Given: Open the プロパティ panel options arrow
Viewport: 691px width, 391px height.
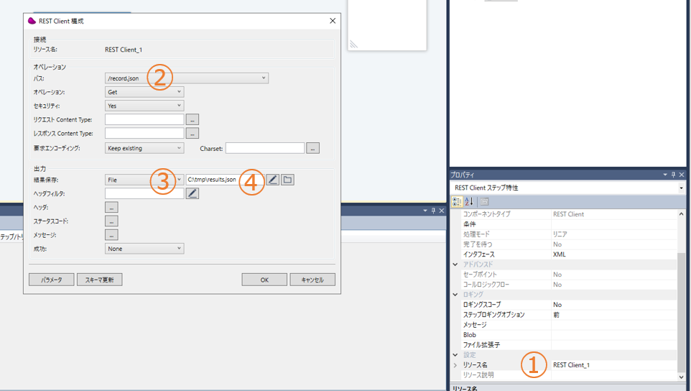Looking at the screenshot, I should (665, 175).
